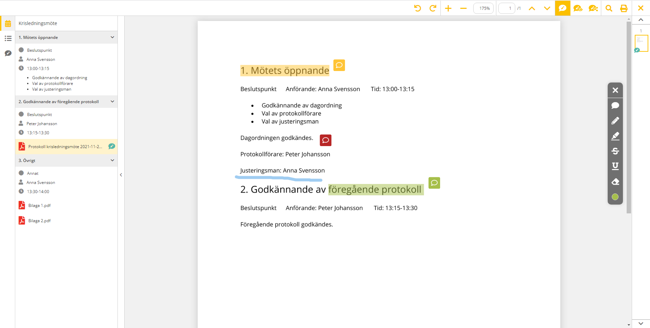The height and width of the screenshot is (328, 650).
Task: Go to previous page with up arrow
Action: [532, 8]
